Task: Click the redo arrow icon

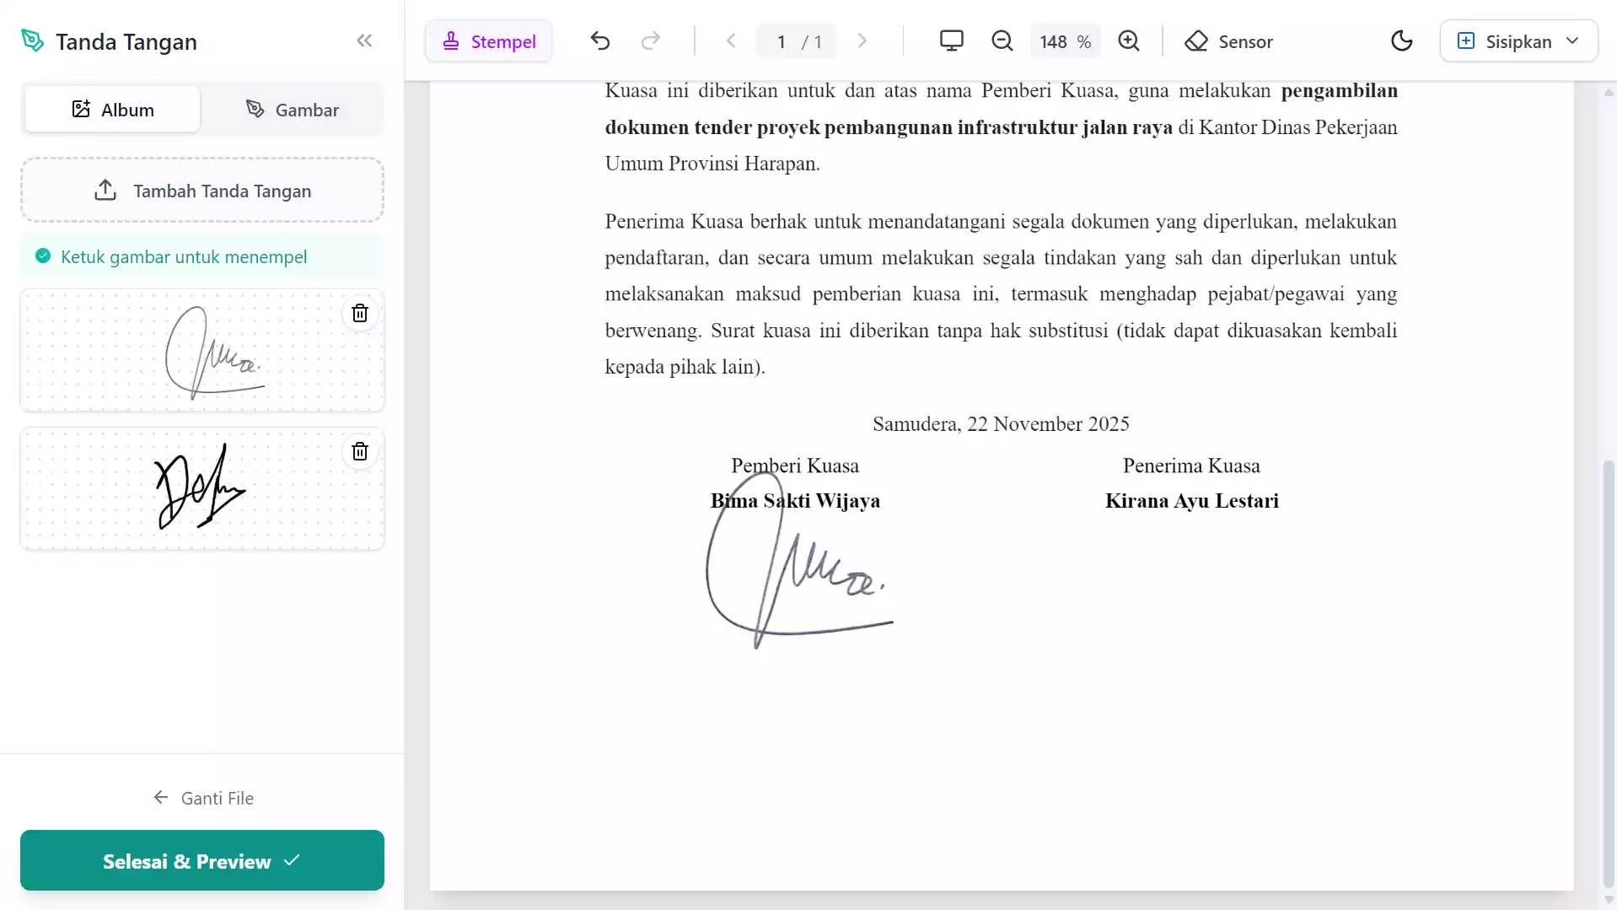Action: point(650,41)
